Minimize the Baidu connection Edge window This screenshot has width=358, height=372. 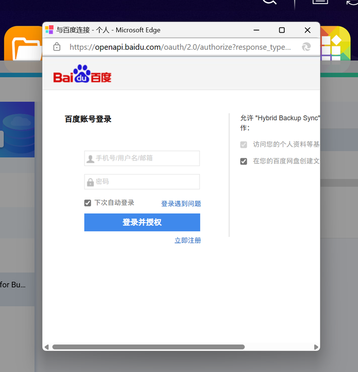[256, 30]
